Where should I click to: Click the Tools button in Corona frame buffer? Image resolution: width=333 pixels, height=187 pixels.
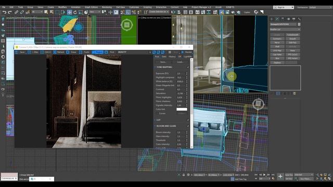84,52
